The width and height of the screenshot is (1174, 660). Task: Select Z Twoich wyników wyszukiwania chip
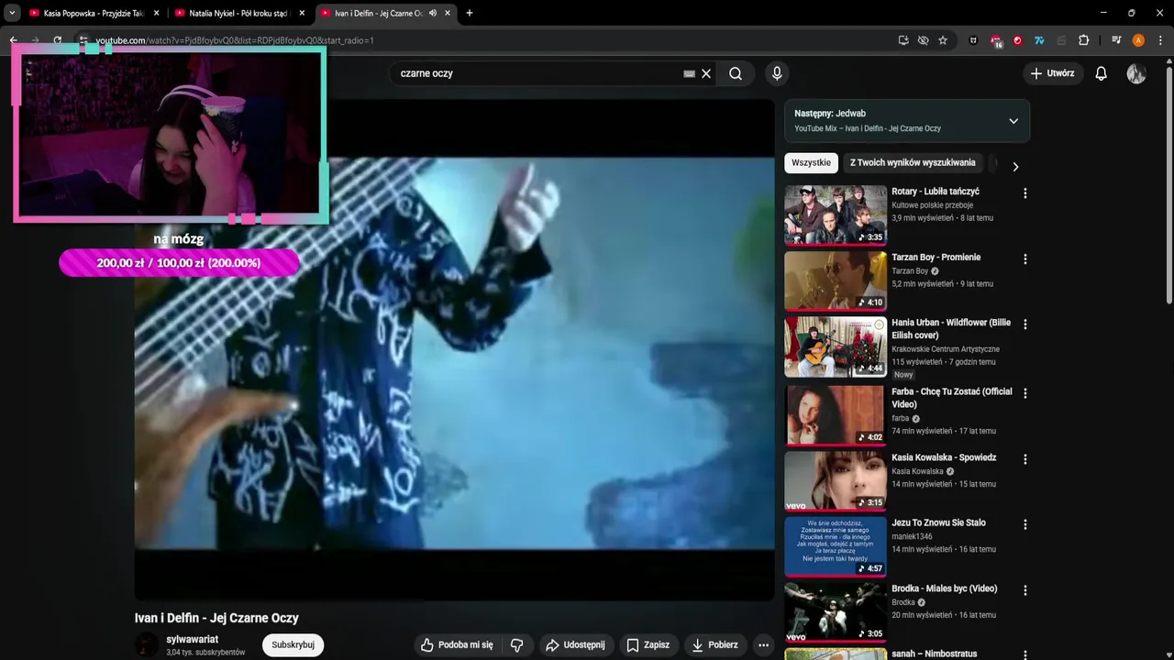[913, 162]
